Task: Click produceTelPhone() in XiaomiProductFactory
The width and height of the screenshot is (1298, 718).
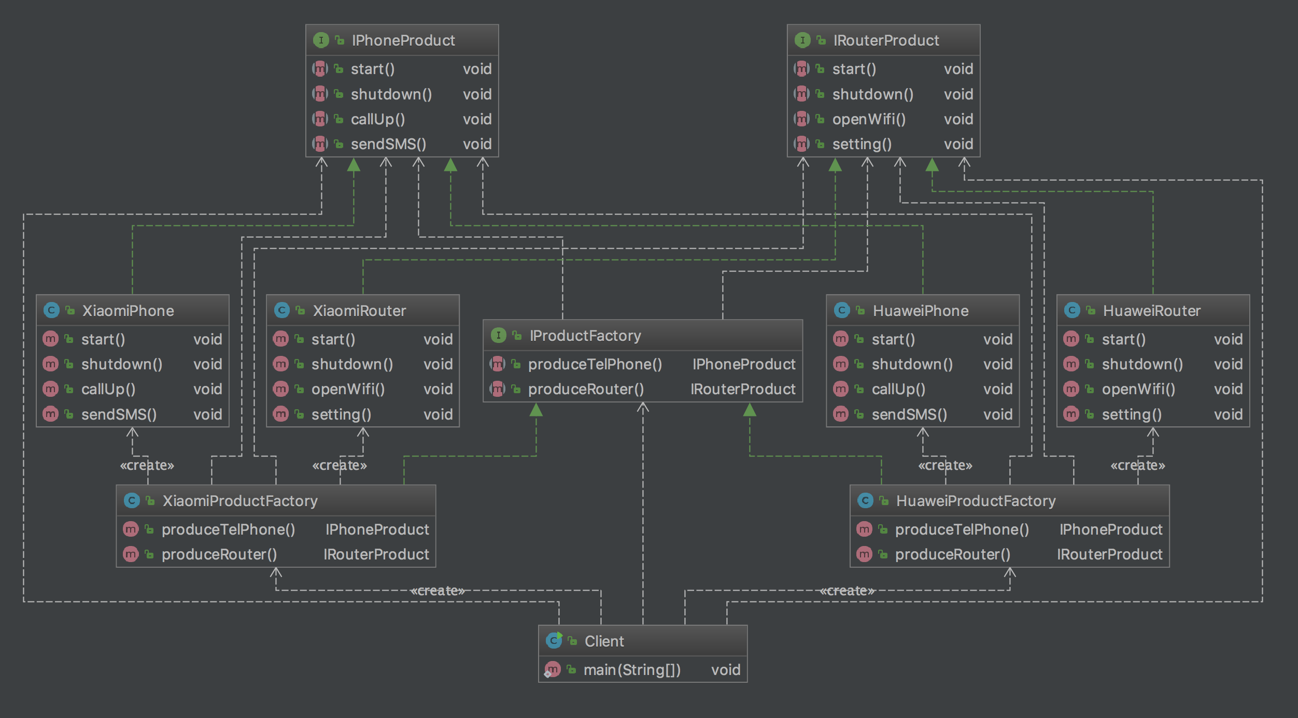Action: tap(228, 529)
